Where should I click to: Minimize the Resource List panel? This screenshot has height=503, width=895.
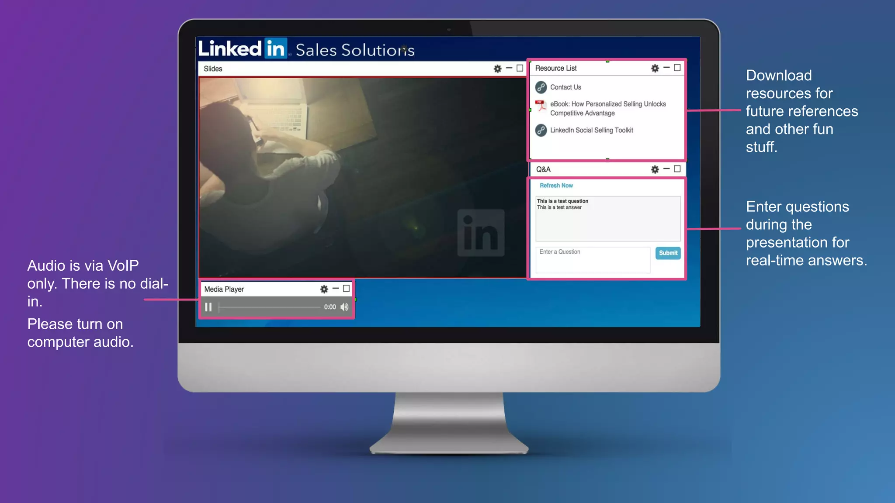tap(666, 68)
